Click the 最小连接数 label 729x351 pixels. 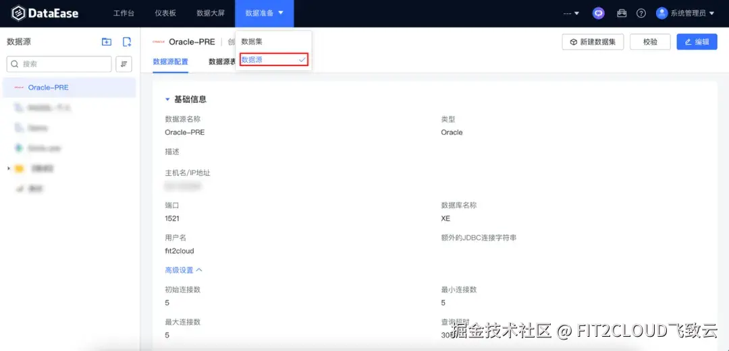coord(459,290)
